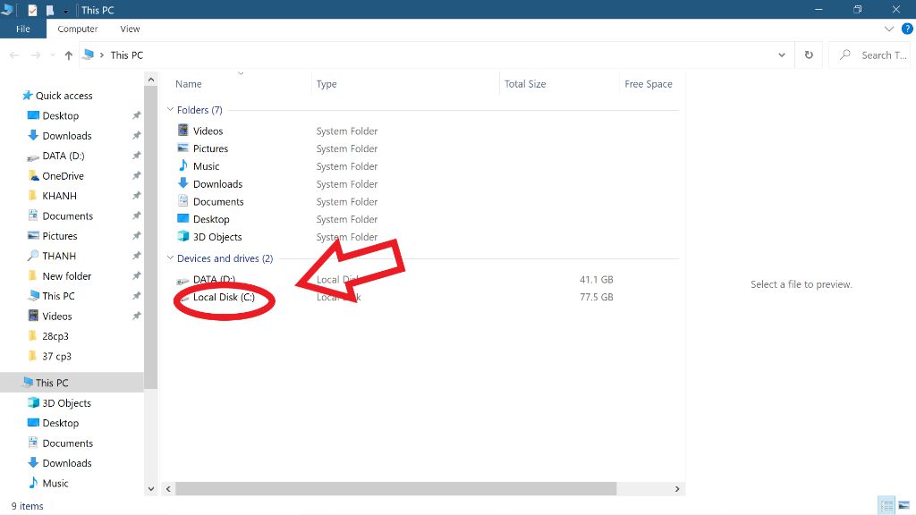Select the Videos folder icon in list
The image size is (916, 515).
tap(182, 131)
